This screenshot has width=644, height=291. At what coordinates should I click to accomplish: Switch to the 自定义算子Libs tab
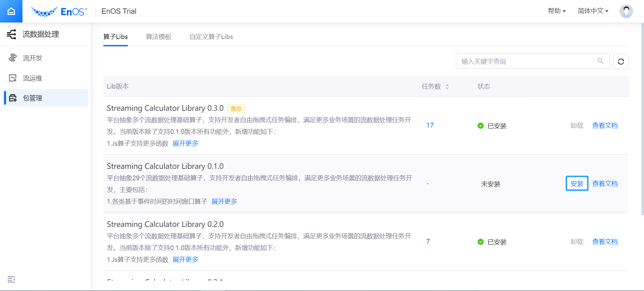click(x=211, y=37)
